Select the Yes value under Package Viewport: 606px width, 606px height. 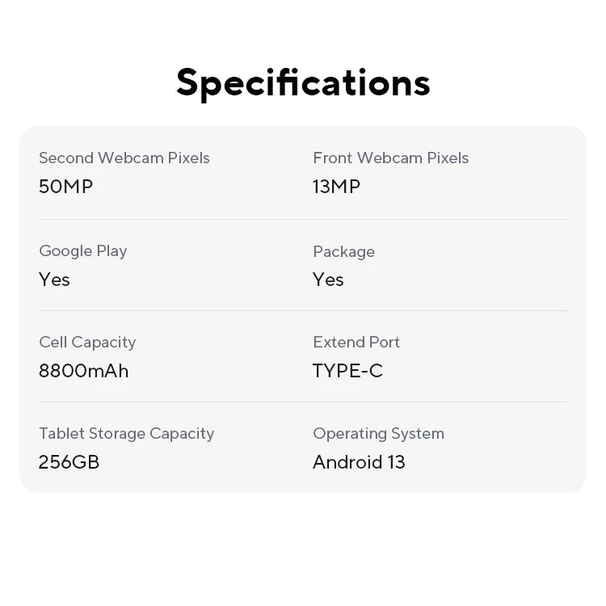(x=328, y=280)
